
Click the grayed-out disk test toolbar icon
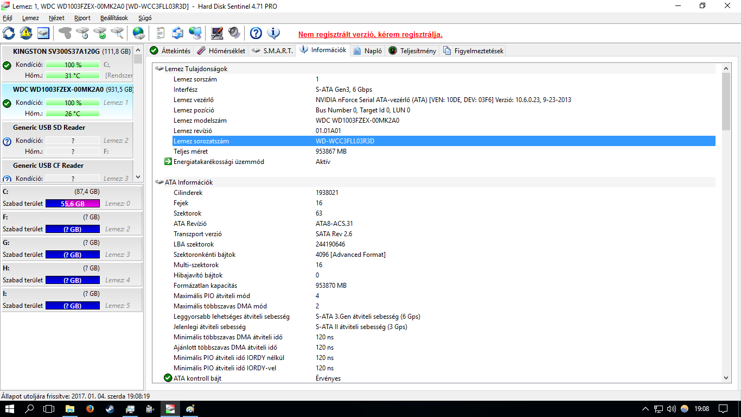tap(65, 33)
